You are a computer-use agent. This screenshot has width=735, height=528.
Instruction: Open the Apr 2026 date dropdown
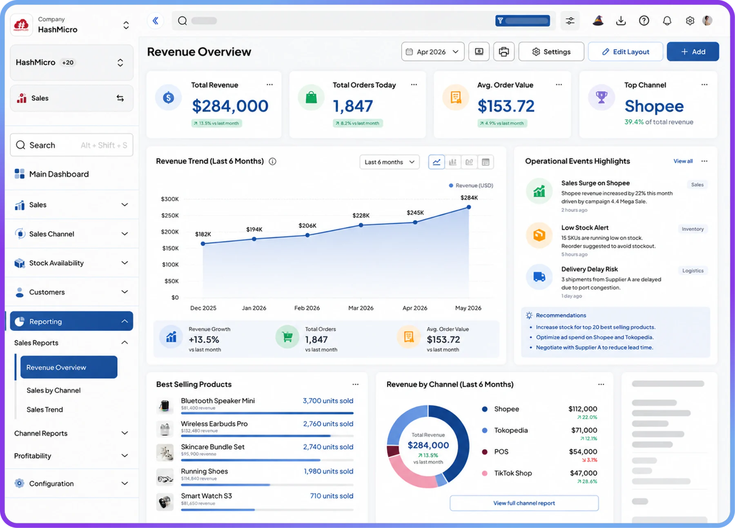[x=433, y=52]
